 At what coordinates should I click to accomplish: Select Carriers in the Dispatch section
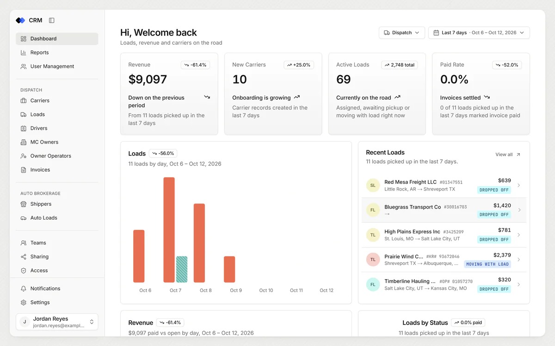57,101
